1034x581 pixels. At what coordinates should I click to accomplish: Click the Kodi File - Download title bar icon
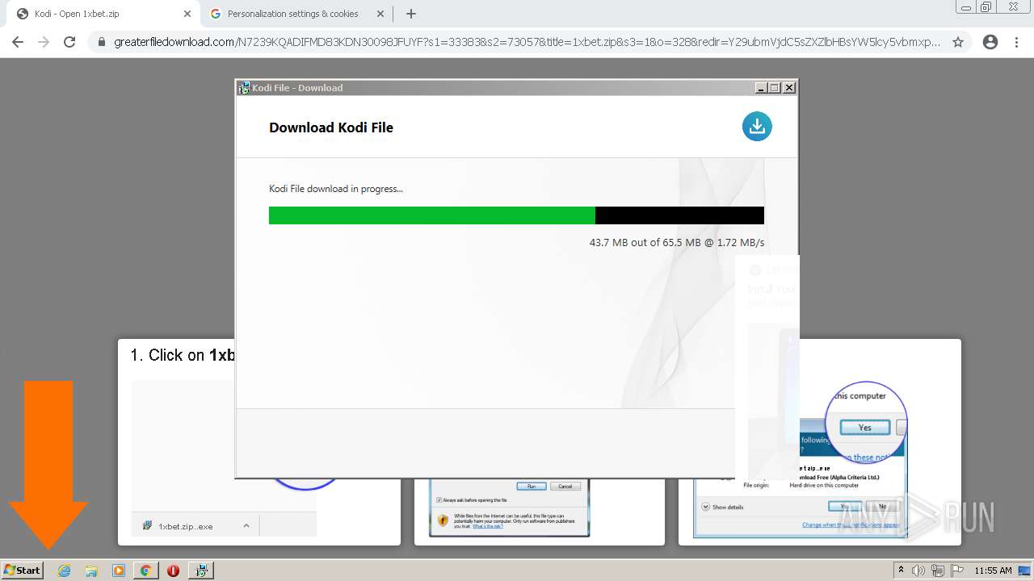point(244,87)
